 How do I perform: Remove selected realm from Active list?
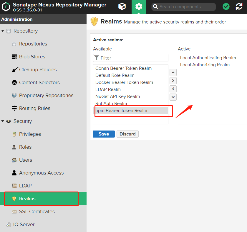pos(173,89)
